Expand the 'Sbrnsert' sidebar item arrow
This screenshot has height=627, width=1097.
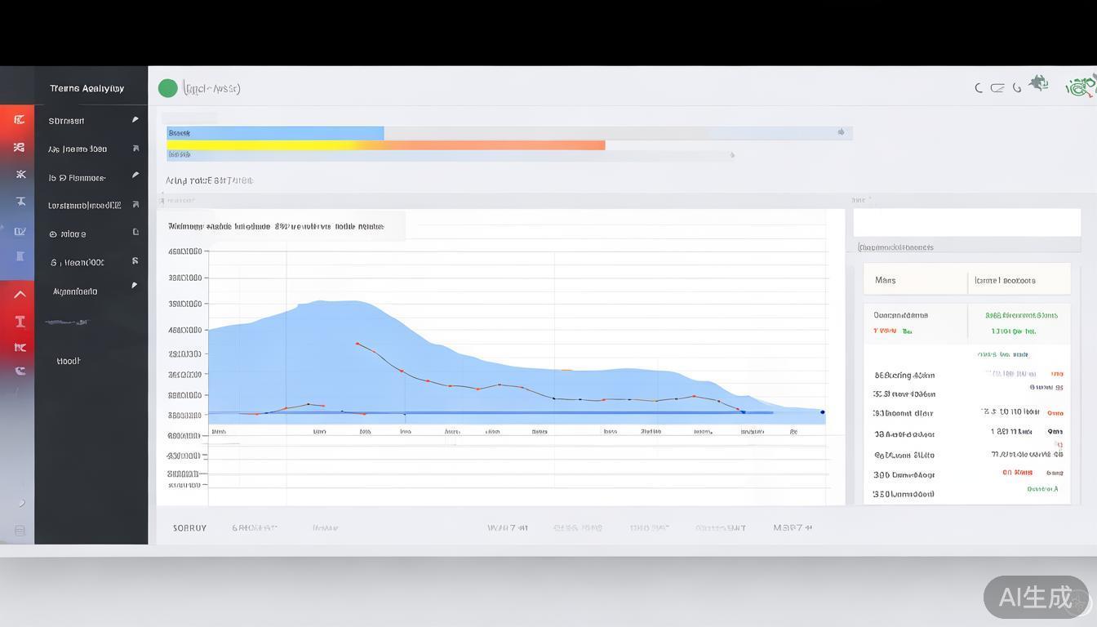135,120
